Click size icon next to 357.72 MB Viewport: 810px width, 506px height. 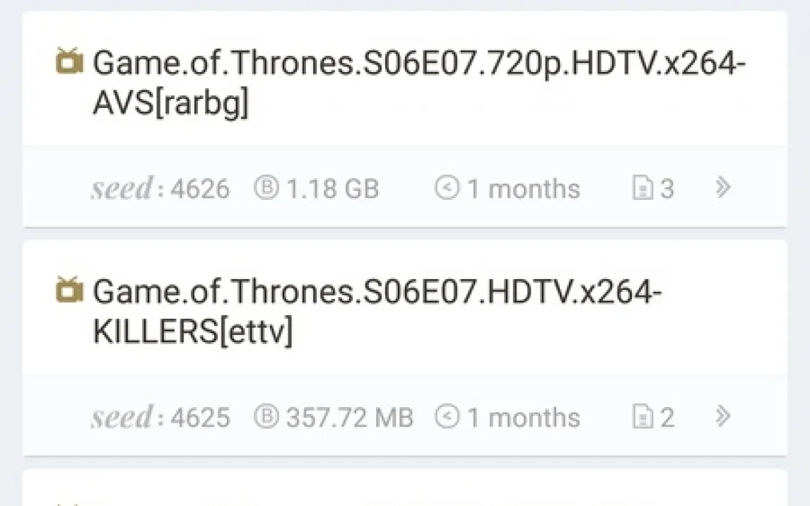(266, 416)
